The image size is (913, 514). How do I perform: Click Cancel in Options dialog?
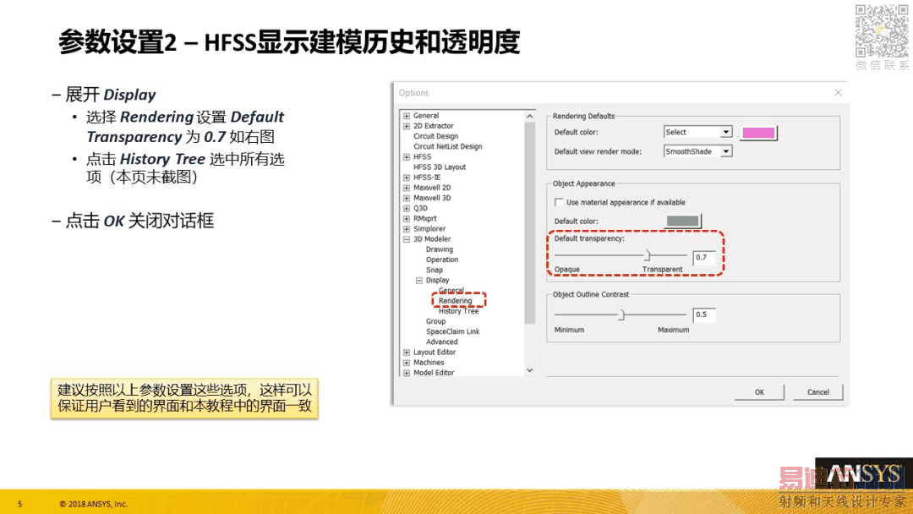pyautogui.click(x=818, y=392)
